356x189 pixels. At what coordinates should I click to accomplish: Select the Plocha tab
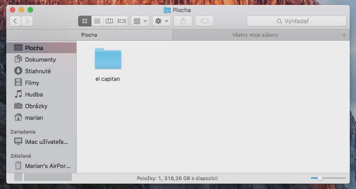point(89,35)
